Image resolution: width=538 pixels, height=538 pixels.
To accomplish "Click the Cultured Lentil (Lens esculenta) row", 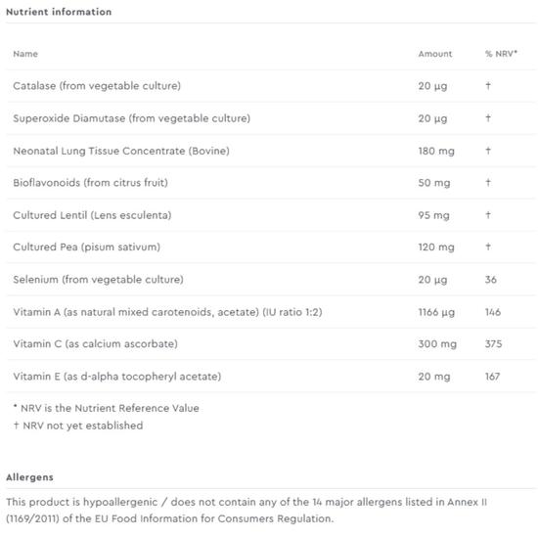I will coord(271,215).
